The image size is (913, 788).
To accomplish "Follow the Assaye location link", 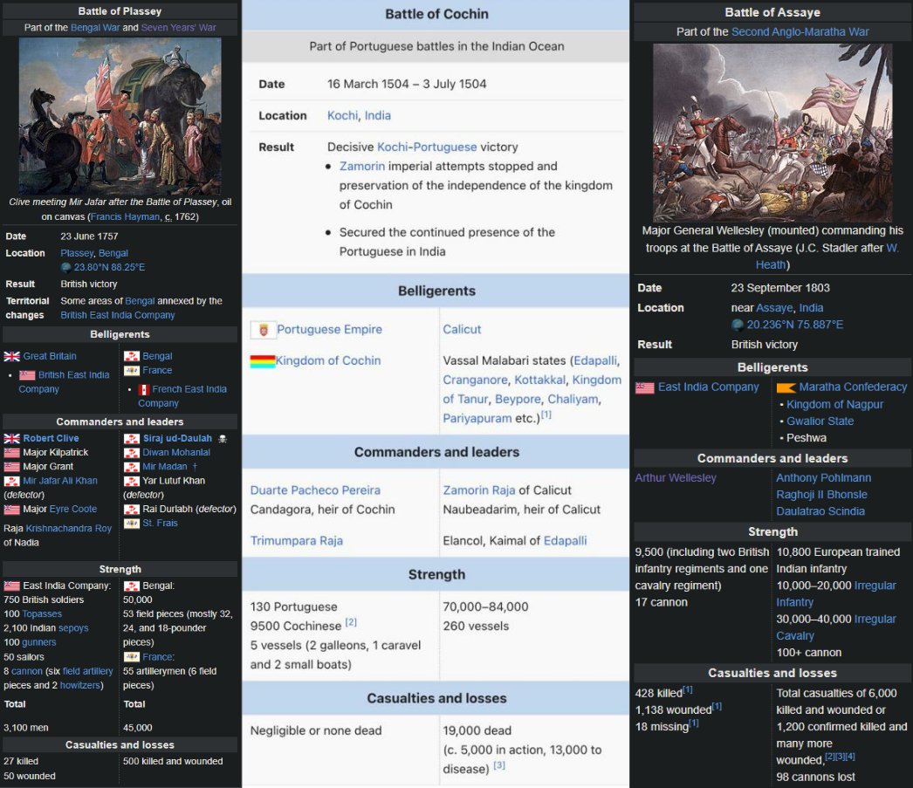I will (x=774, y=308).
